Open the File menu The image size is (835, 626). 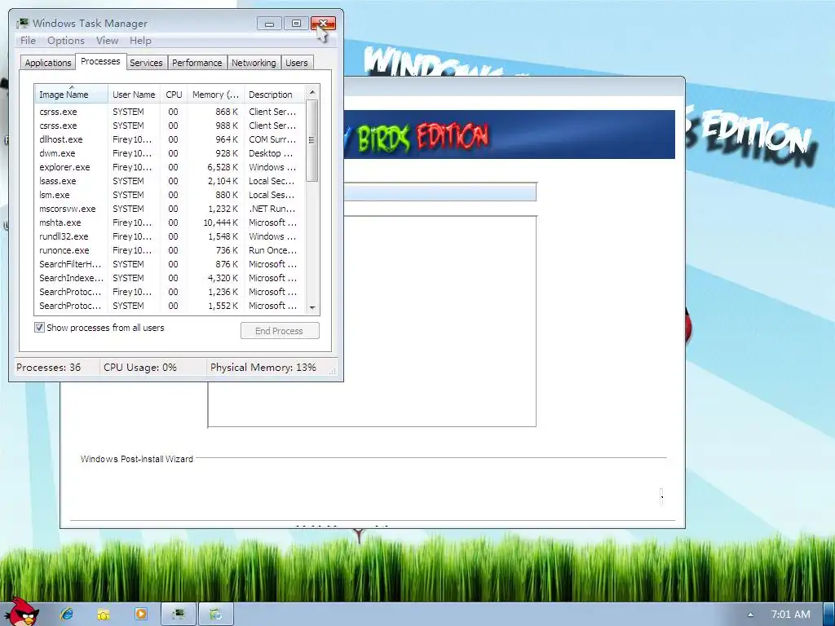point(28,41)
